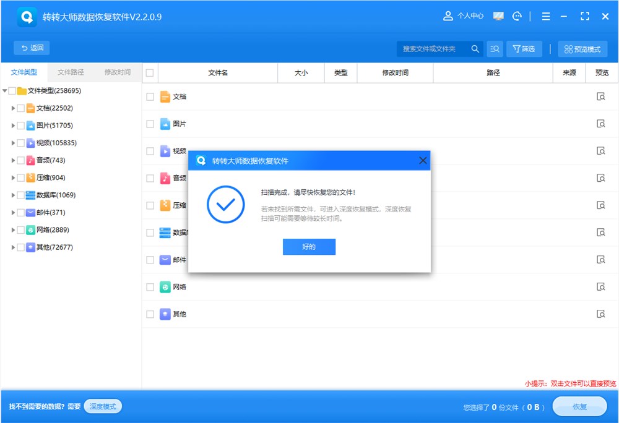Click the advanced search icon beside the search box
Screen dimensions: 619x423
coord(495,49)
